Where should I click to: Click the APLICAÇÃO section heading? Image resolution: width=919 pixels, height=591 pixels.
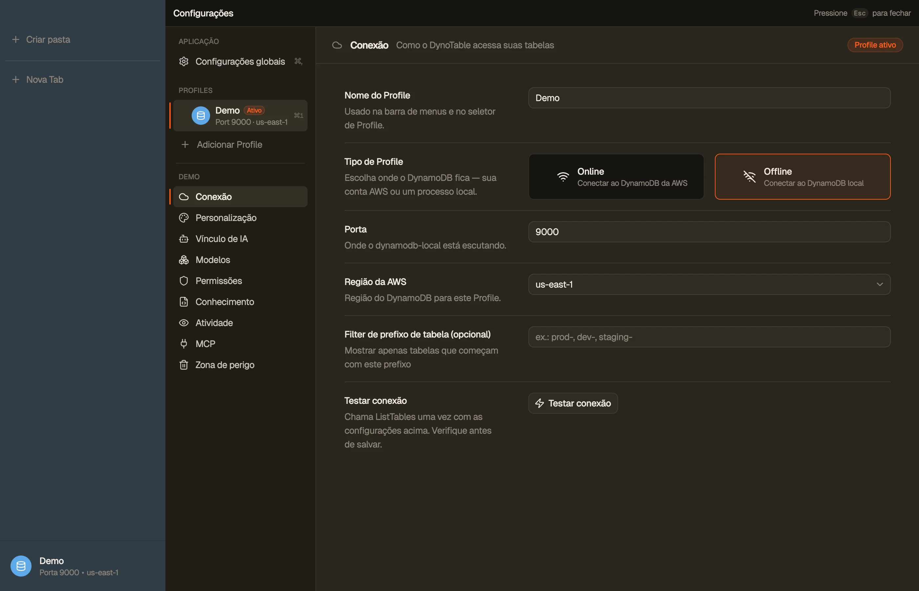tap(199, 41)
